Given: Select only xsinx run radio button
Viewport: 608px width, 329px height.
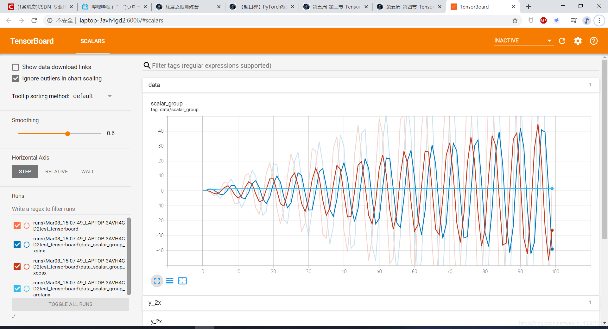Looking at the screenshot, I should tap(27, 244).
